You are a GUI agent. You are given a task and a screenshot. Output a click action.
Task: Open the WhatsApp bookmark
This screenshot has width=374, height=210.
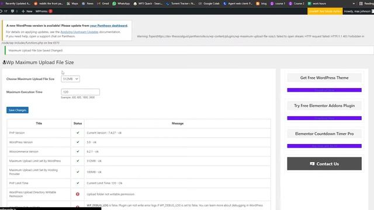tap(121, 3)
